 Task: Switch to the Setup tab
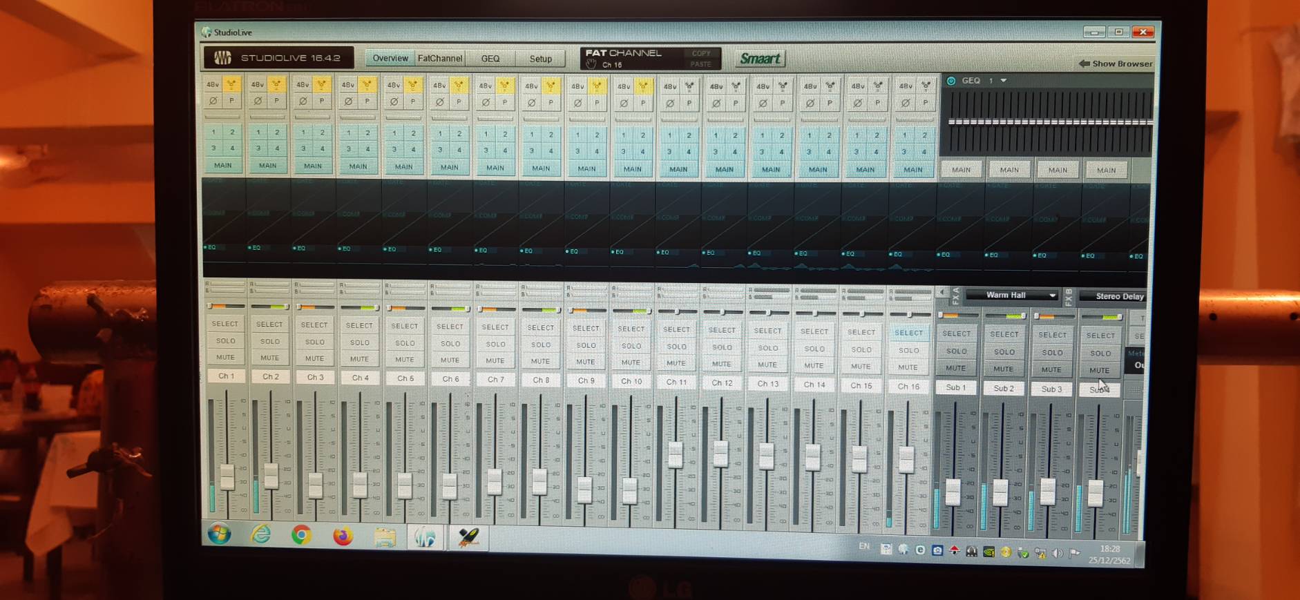point(540,59)
